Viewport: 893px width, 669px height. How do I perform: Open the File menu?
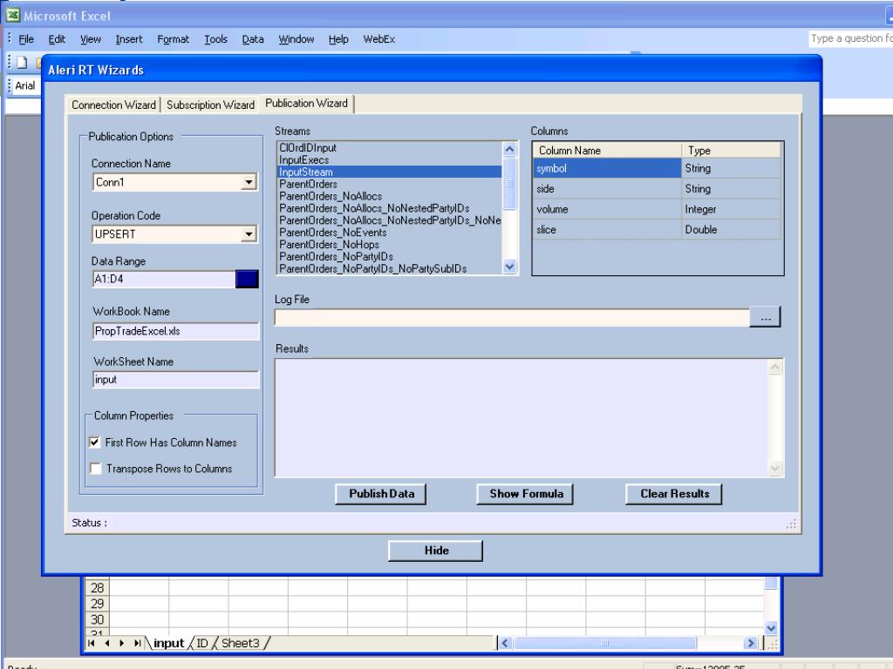coord(26,39)
